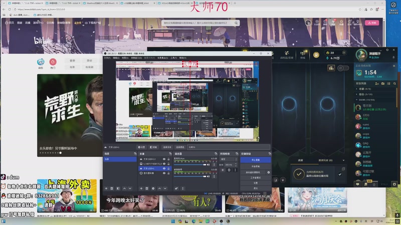The image size is (401, 225).
Task: Hide the top 文本 (GDI+) 2 source
Action: coord(164,159)
